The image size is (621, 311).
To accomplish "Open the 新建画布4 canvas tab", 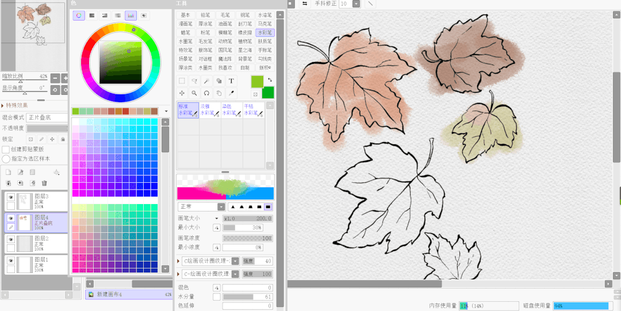I will (129, 294).
